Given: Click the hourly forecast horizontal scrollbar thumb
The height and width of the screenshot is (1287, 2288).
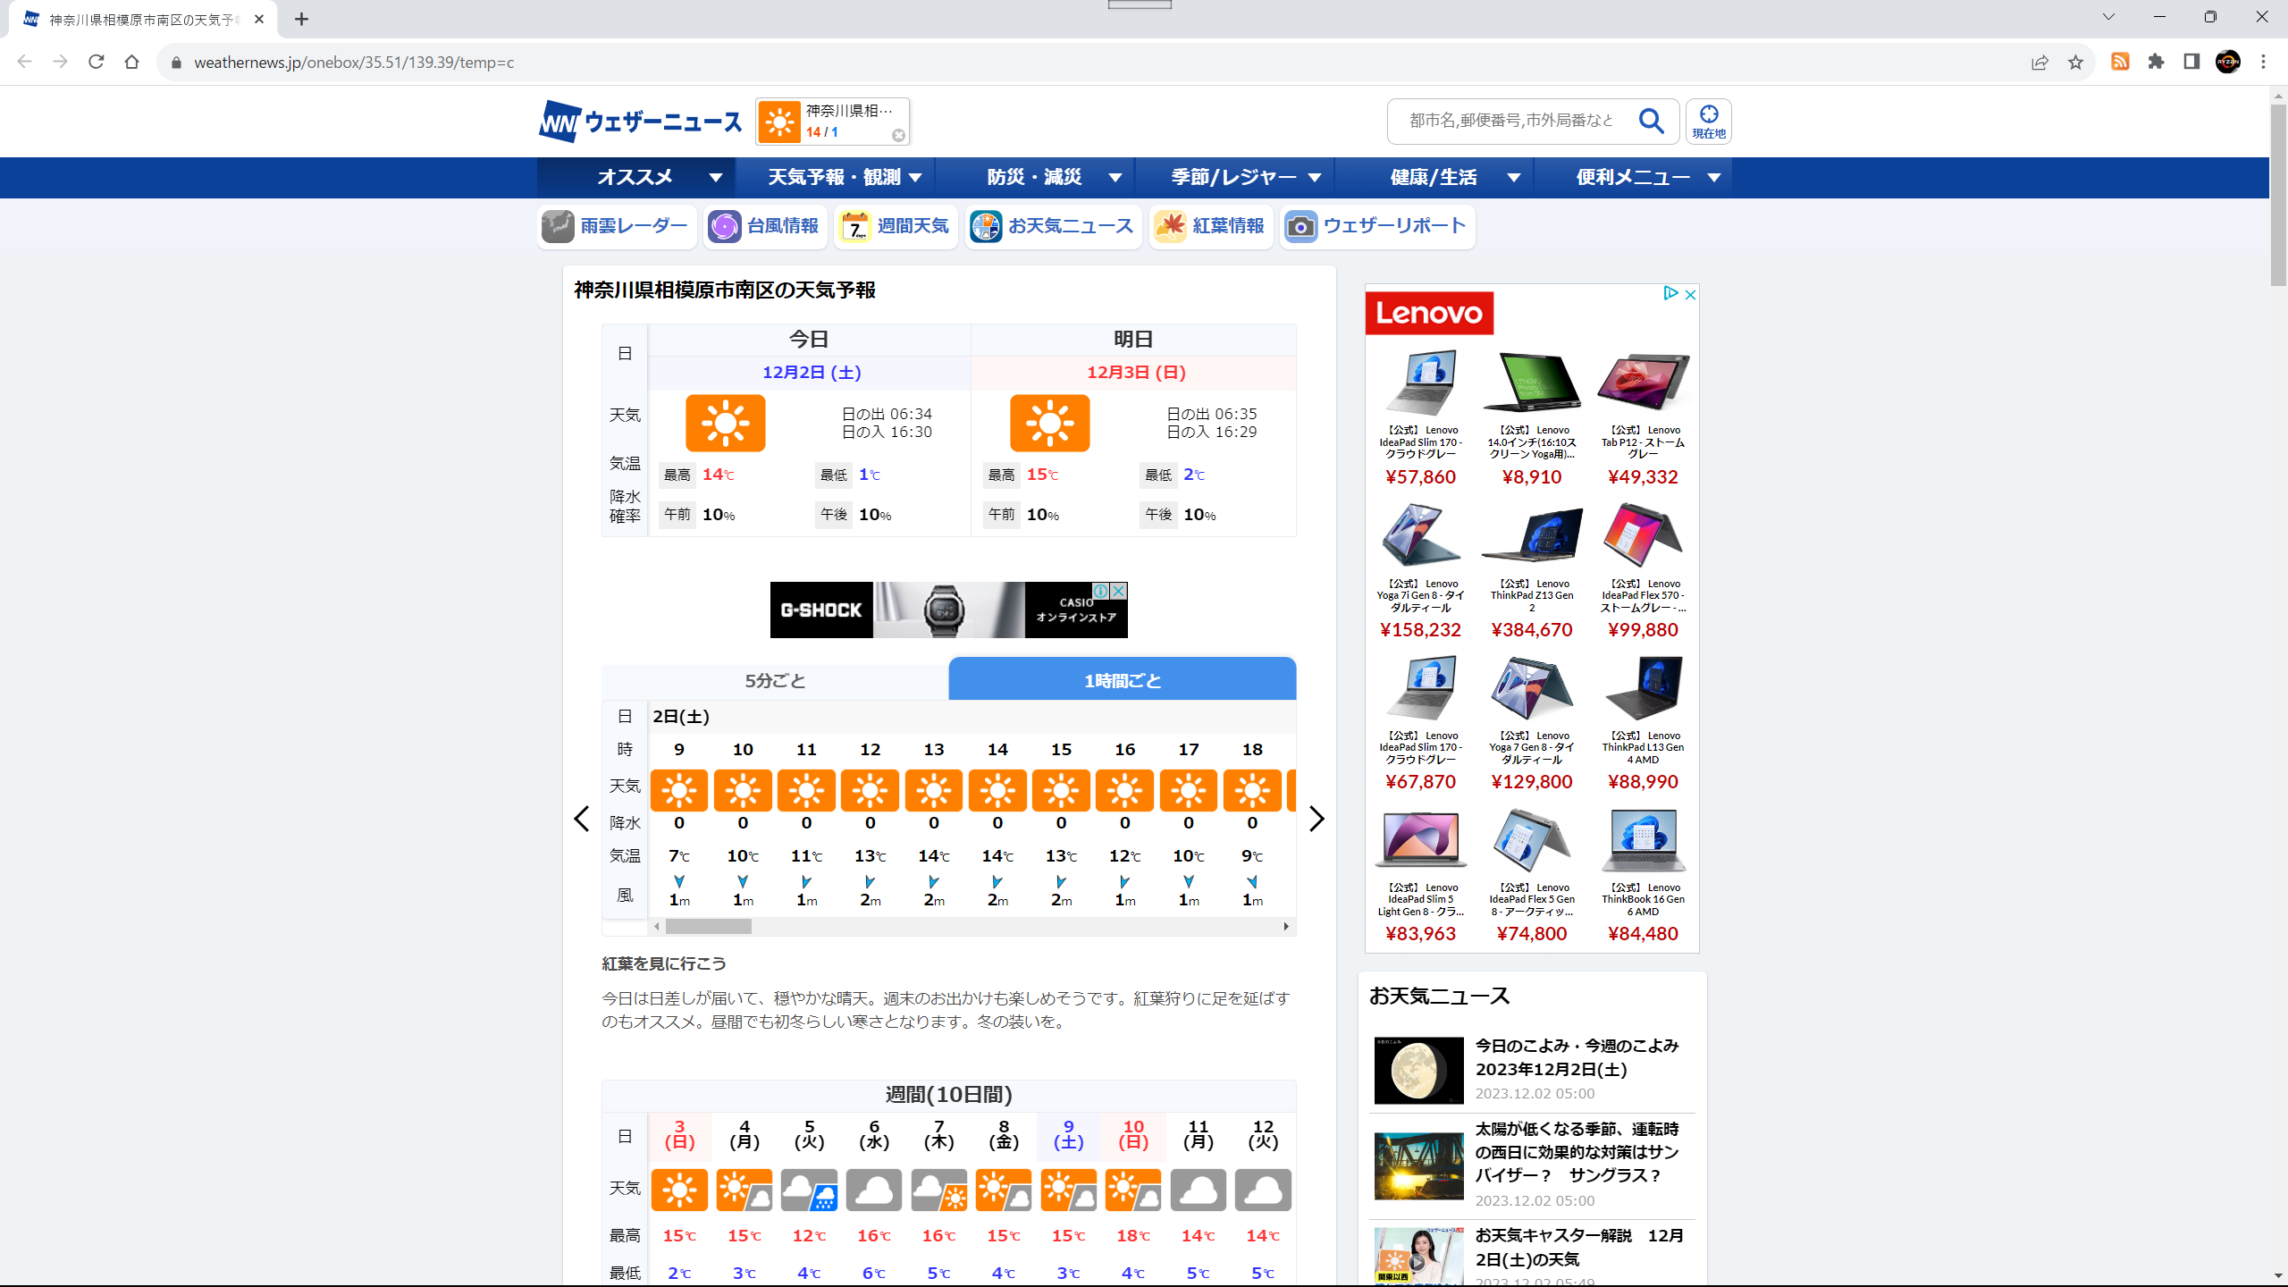Looking at the screenshot, I should [708, 927].
